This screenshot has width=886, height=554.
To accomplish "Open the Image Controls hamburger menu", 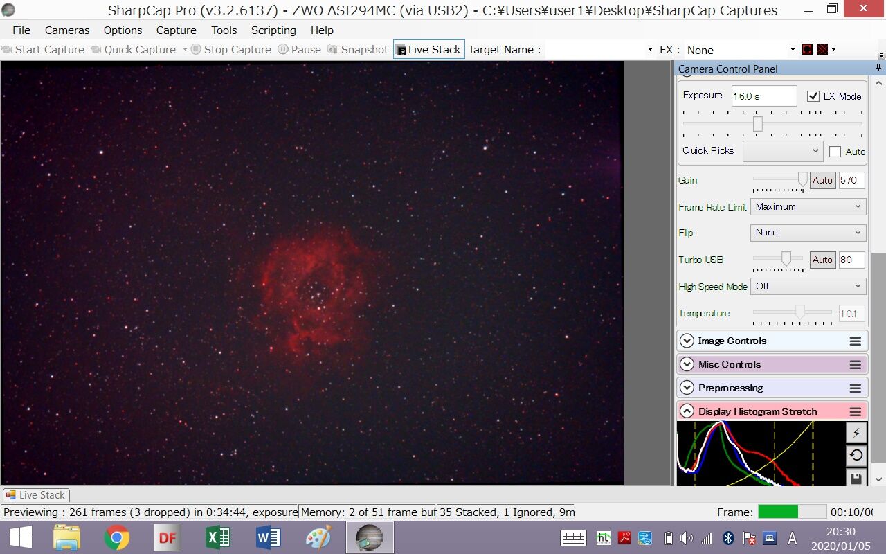I will tap(856, 341).
